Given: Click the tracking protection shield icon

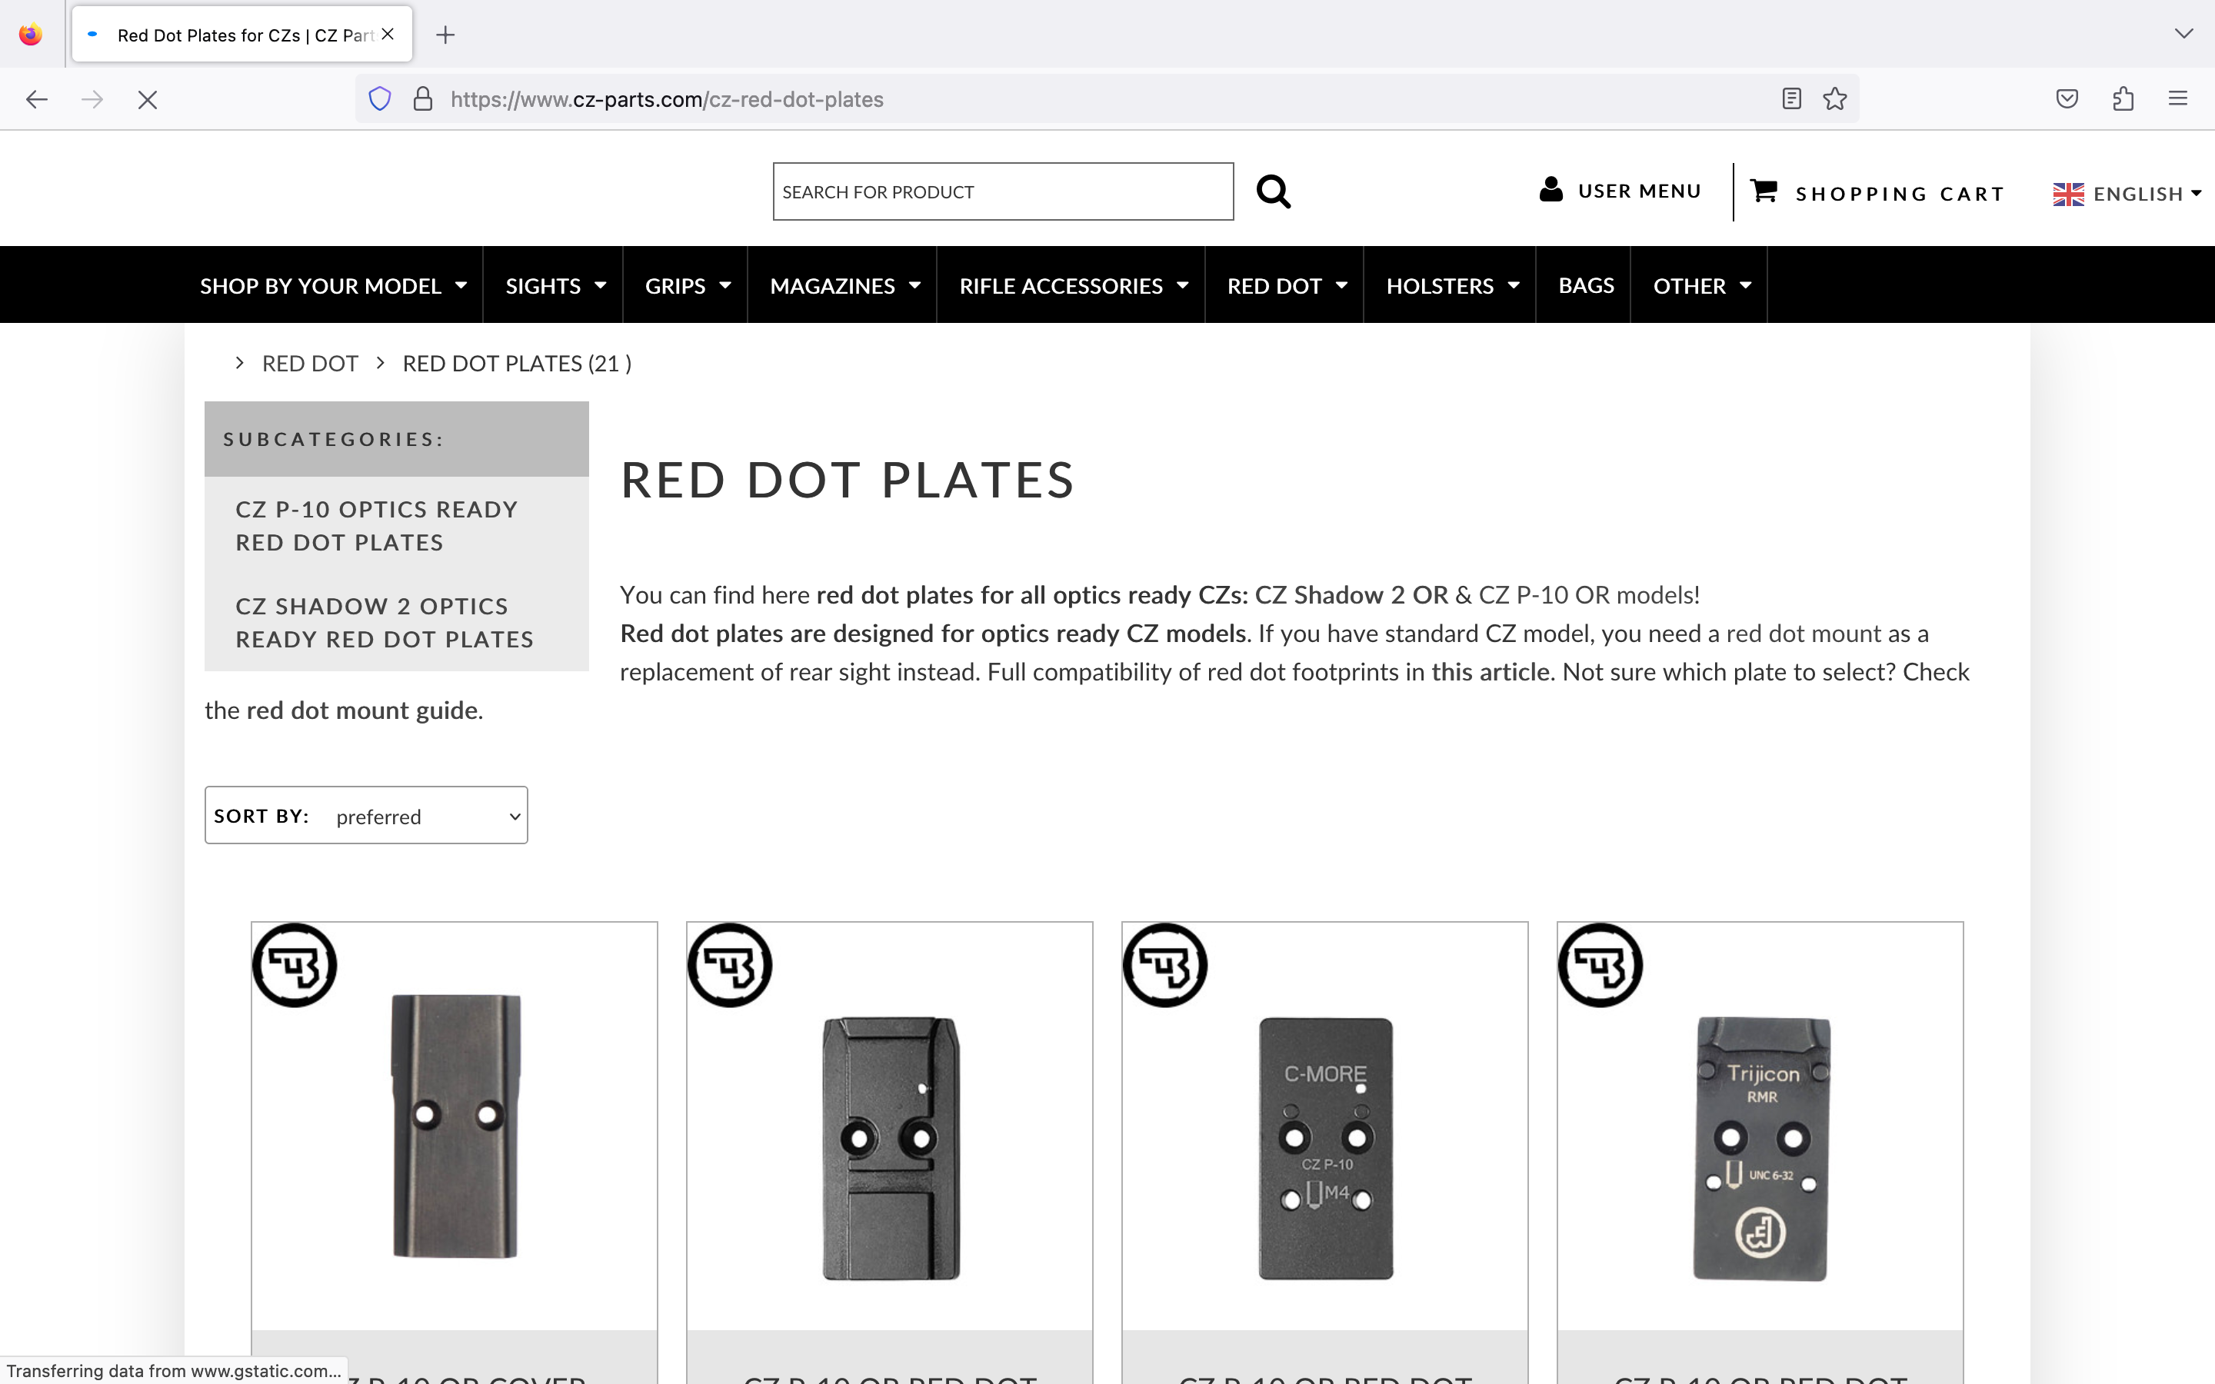Looking at the screenshot, I should click(380, 99).
